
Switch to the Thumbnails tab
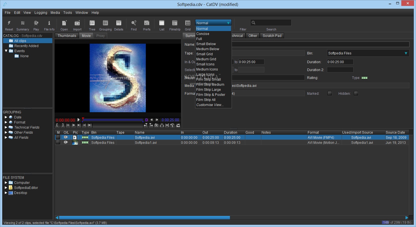[x=67, y=36]
